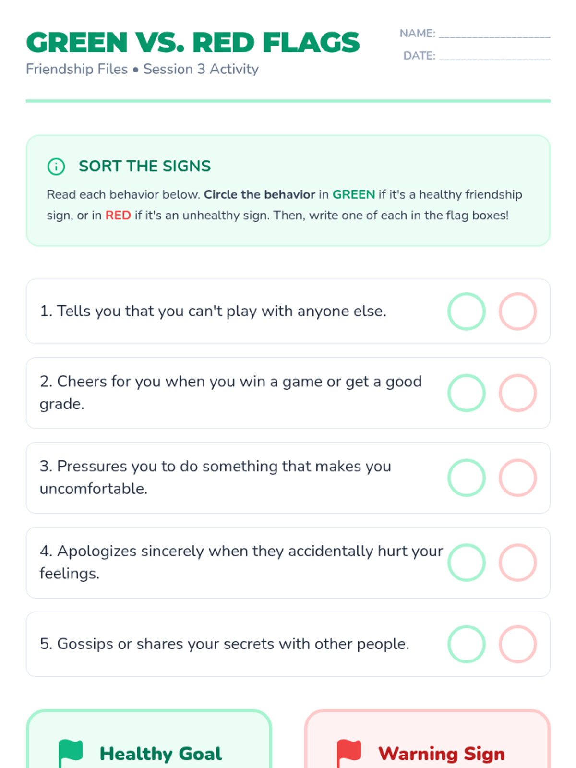Screen dimensions: 576x768
Task: Click the green flag icon by Healthy Goal
Action: point(71,752)
